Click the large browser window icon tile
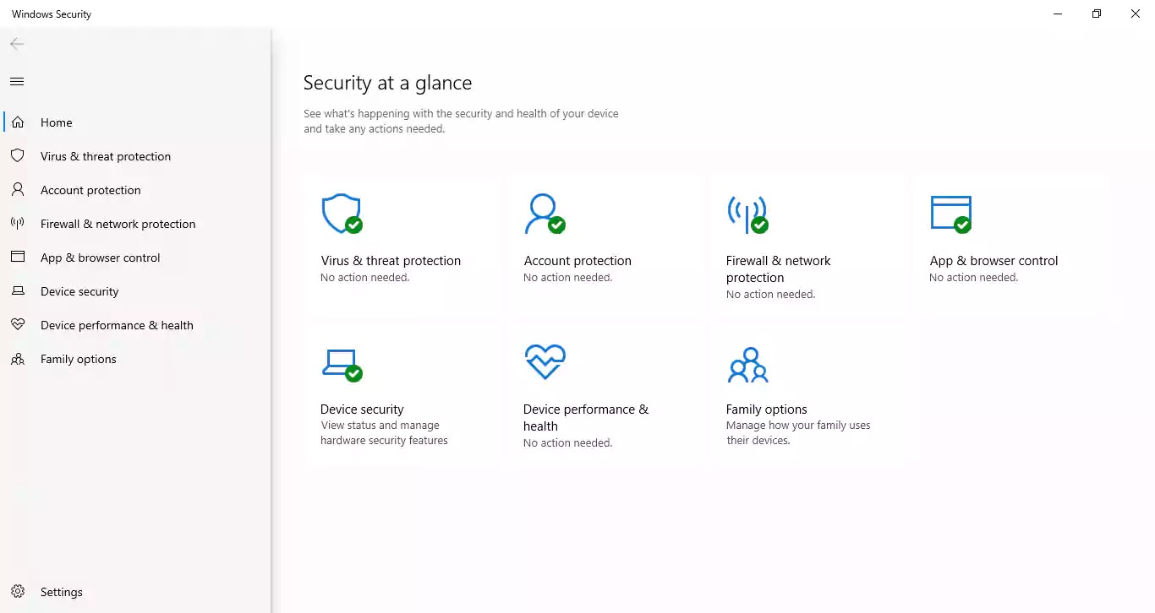This screenshot has height=613, width=1155. tap(950, 214)
